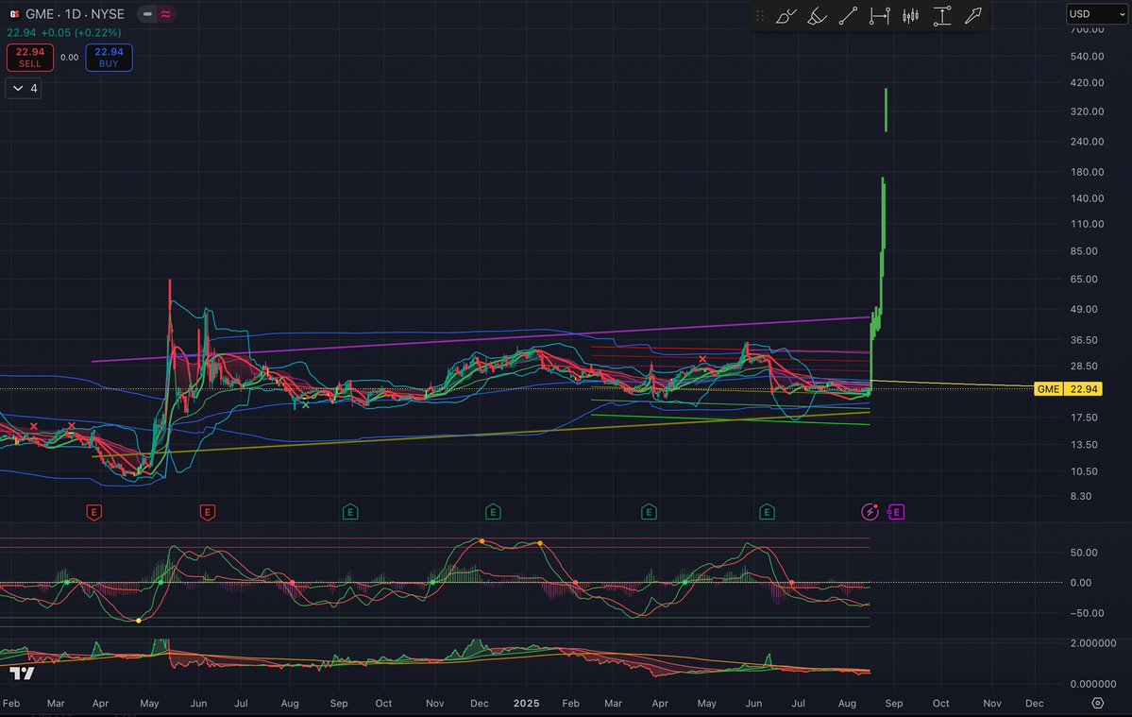Open the red earnings marker in late March 2024
The image size is (1132, 717).
(93, 512)
